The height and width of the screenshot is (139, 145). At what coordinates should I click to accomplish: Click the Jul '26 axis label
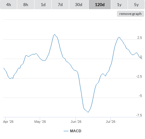tap(110, 122)
